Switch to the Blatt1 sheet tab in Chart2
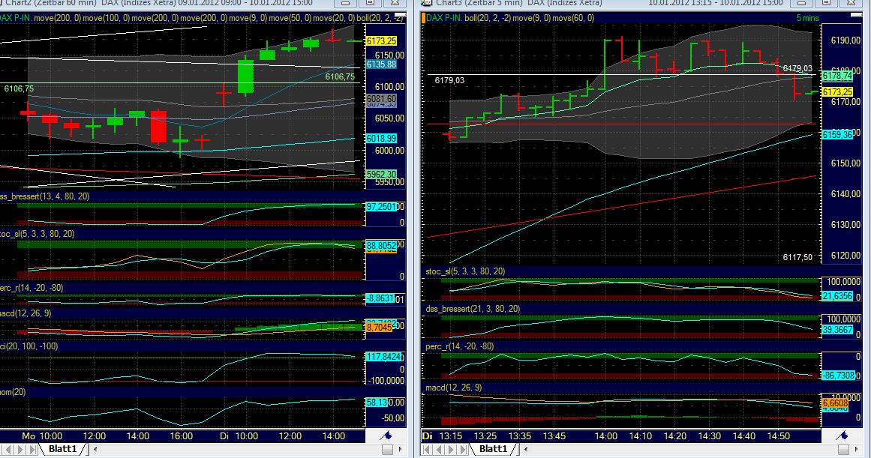This screenshot has width=871, height=458. click(64, 448)
